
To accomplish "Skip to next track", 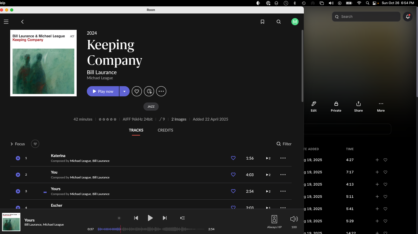I will [165, 218].
